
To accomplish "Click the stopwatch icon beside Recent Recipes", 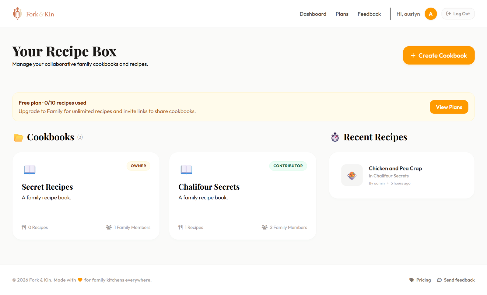I will [335, 137].
